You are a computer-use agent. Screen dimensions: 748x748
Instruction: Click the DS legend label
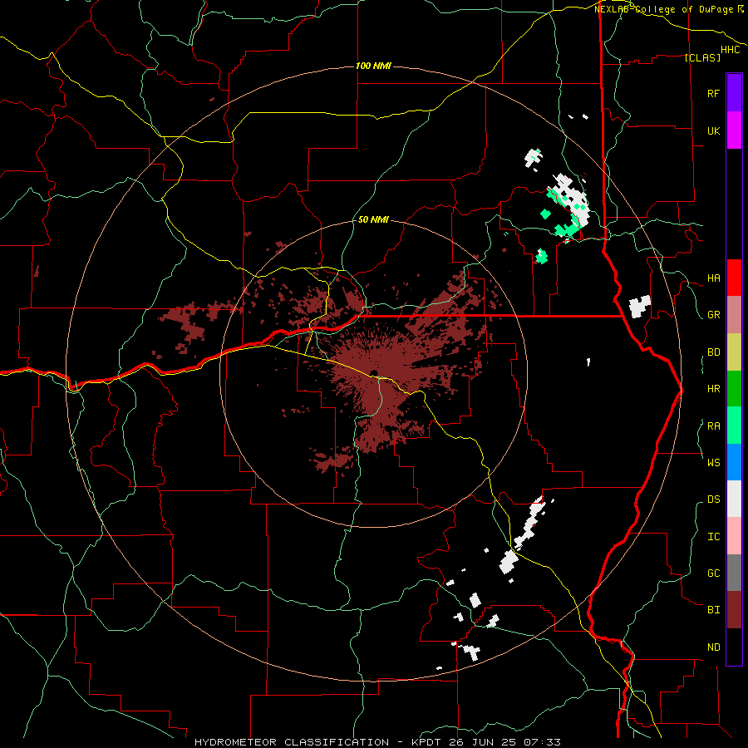click(713, 499)
